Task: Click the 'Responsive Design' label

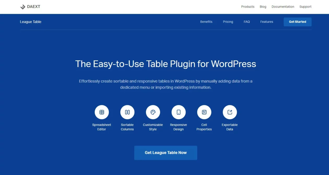Action: [x=179, y=127]
